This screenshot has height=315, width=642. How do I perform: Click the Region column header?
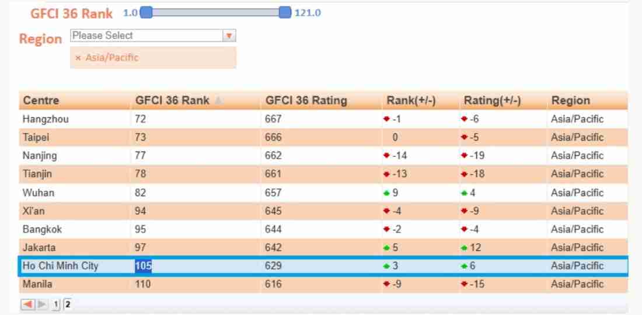[x=570, y=100]
